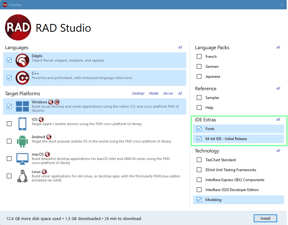Select Desktop target platforms link
The width and height of the screenshot is (288, 225).
(x=138, y=93)
